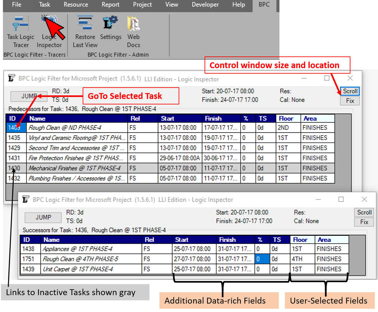Click the Rel column header in Predecessors table
This screenshot has height=312, width=378.
pos(143,118)
